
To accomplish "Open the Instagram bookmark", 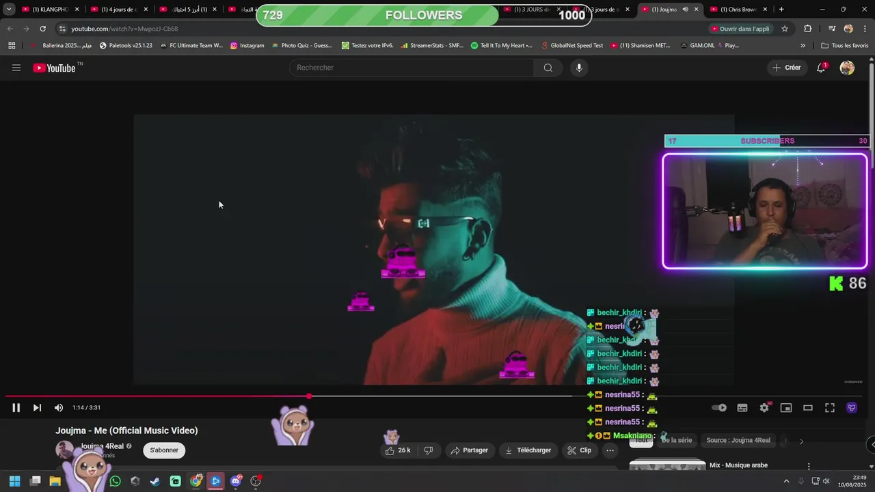I will 247,46.
